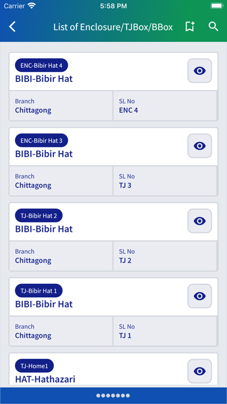Tap Branch Chittagong cell of TJ 2 card
The height and width of the screenshot is (404, 227).
pos(61,256)
